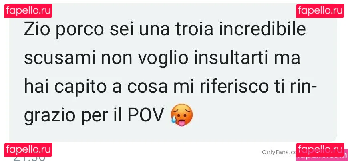Select the gray chat message bubble
The height and width of the screenshot is (161, 348).
(173, 72)
